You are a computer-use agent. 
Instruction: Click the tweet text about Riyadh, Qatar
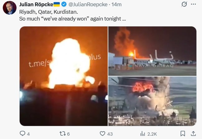73,15
